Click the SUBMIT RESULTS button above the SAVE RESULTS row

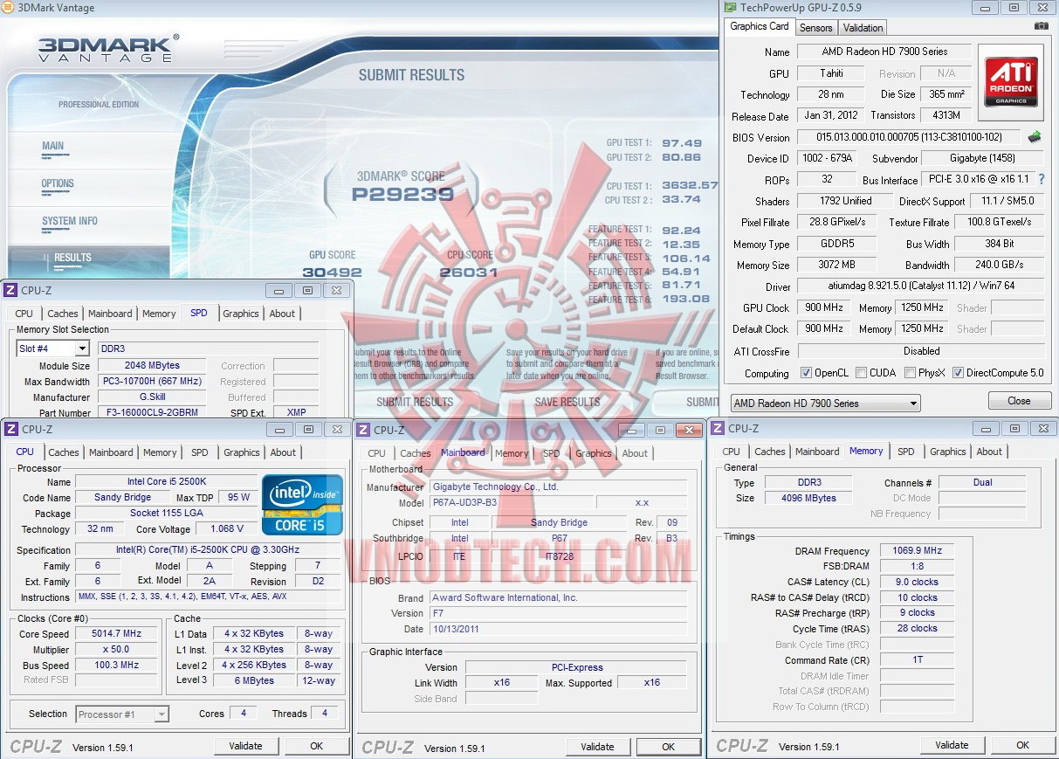pyautogui.click(x=415, y=402)
